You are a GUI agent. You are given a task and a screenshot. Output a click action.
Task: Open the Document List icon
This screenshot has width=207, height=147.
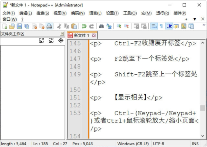pos(191,26)
